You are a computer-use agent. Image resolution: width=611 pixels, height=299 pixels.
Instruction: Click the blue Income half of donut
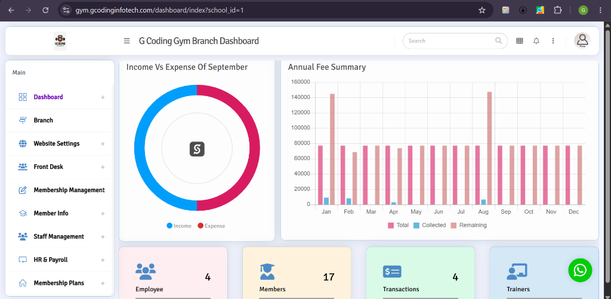tap(140, 148)
